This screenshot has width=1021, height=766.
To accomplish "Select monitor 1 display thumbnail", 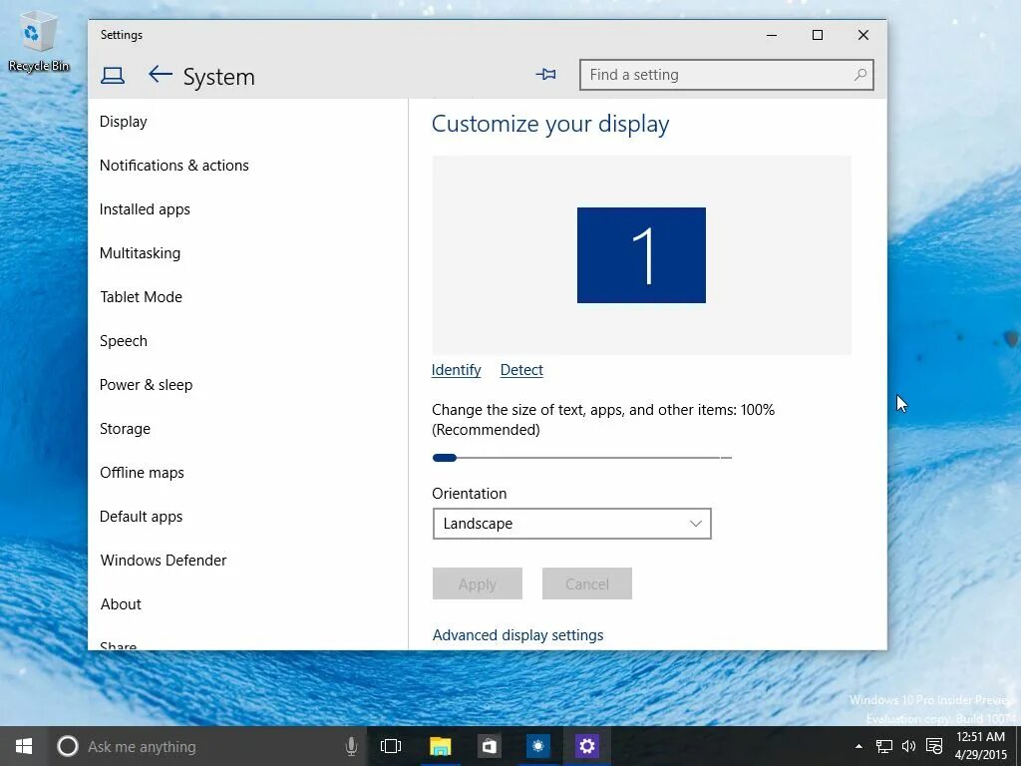I will click(641, 255).
